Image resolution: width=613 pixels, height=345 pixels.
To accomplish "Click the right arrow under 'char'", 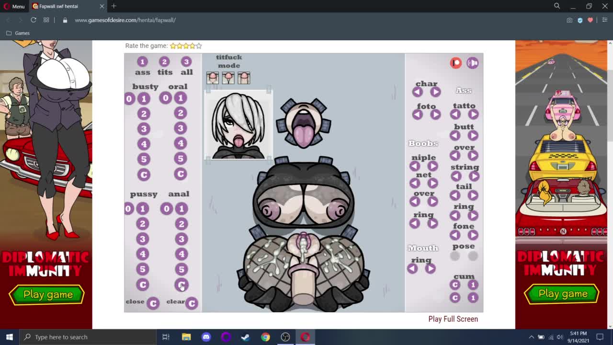I will [435, 92].
